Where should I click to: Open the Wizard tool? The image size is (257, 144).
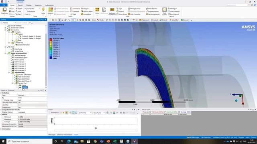[x=120, y=12]
